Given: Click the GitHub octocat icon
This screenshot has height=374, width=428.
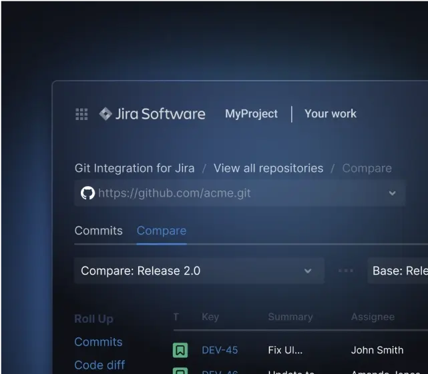Looking at the screenshot, I should click(87, 193).
